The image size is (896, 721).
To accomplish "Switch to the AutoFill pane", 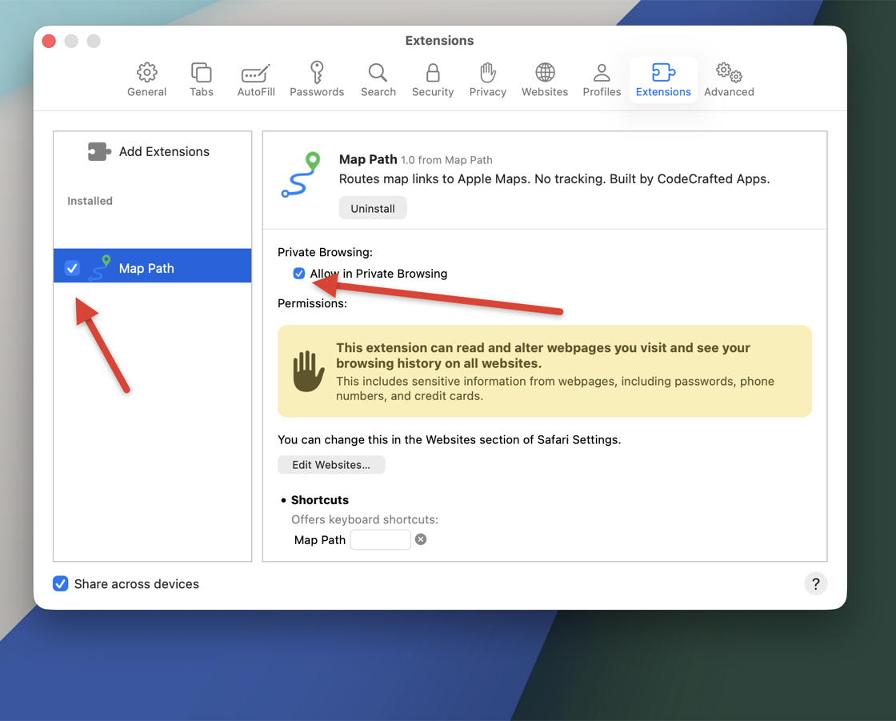I will (x=256, y=80).
